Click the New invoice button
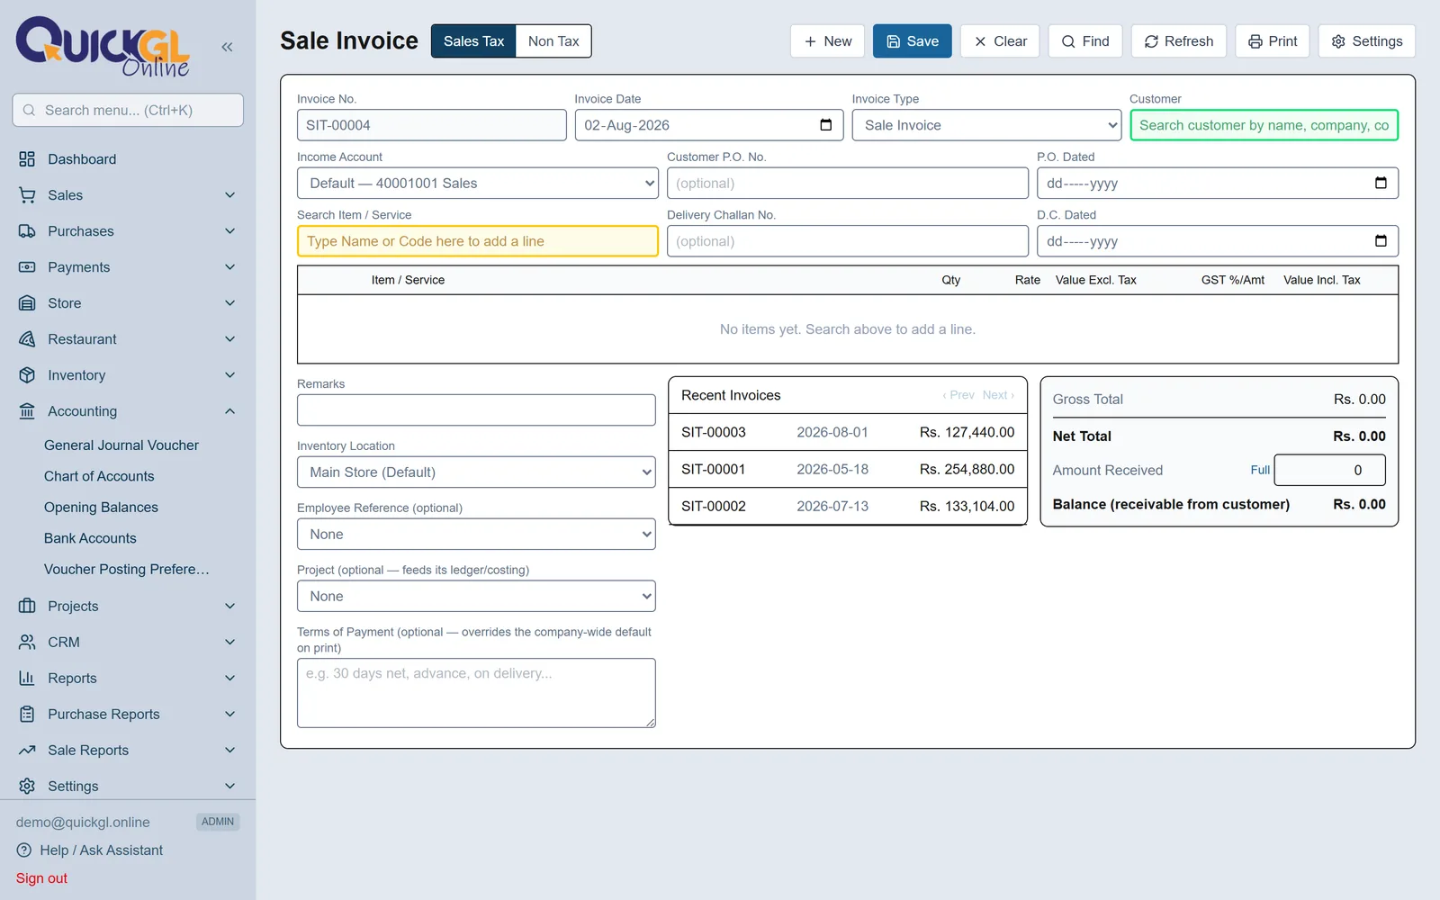Screen dimensions: 1440x900 (827, 41)
